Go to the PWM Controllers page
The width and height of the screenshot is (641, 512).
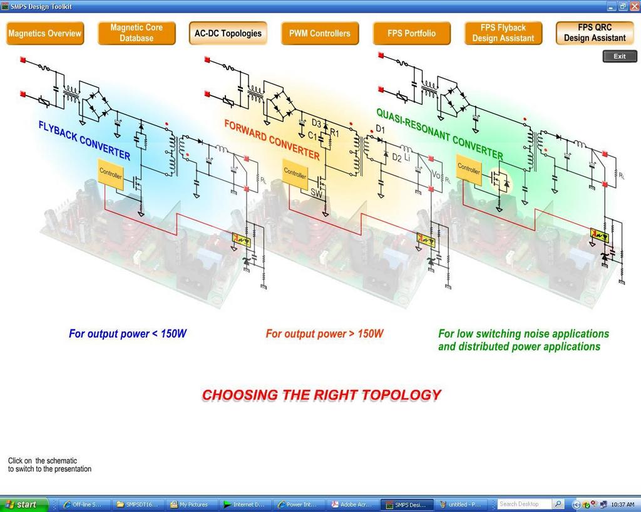pos(320,34)
